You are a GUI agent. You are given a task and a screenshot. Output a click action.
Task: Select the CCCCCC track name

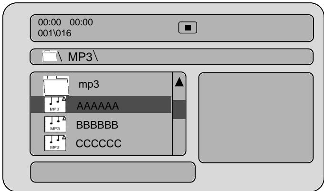(x=99, y=143)
